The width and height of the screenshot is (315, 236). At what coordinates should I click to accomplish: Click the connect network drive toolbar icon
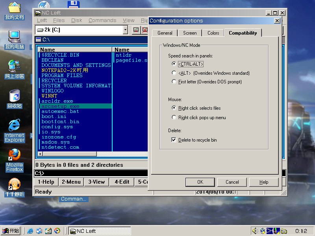[136, 29]
